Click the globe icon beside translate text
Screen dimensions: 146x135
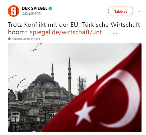pyautogui.click(x=10, y=39)
